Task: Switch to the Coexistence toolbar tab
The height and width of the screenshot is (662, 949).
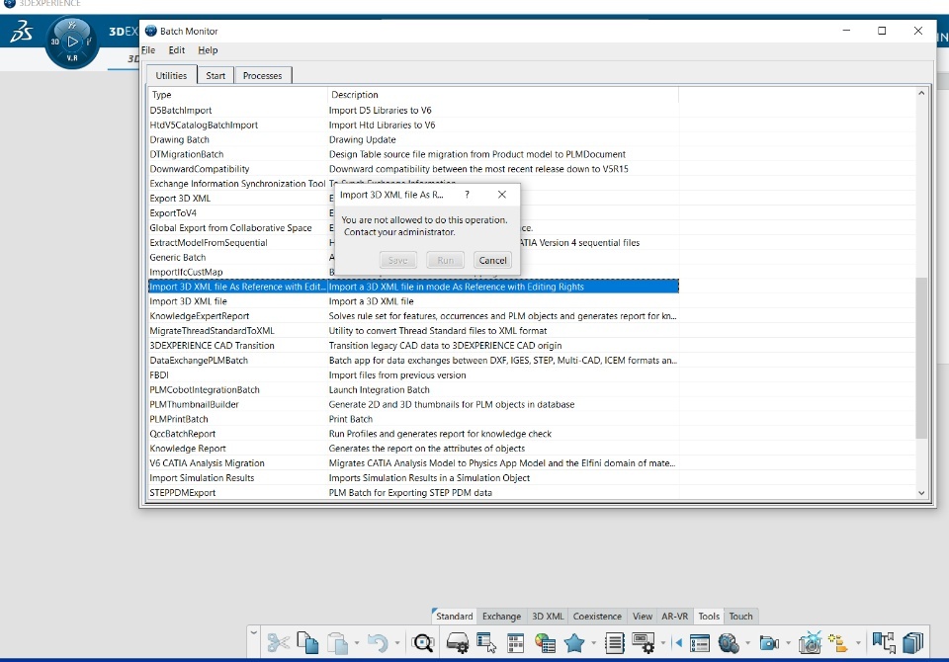Action: pyautogui.click(x=597, y=616)
